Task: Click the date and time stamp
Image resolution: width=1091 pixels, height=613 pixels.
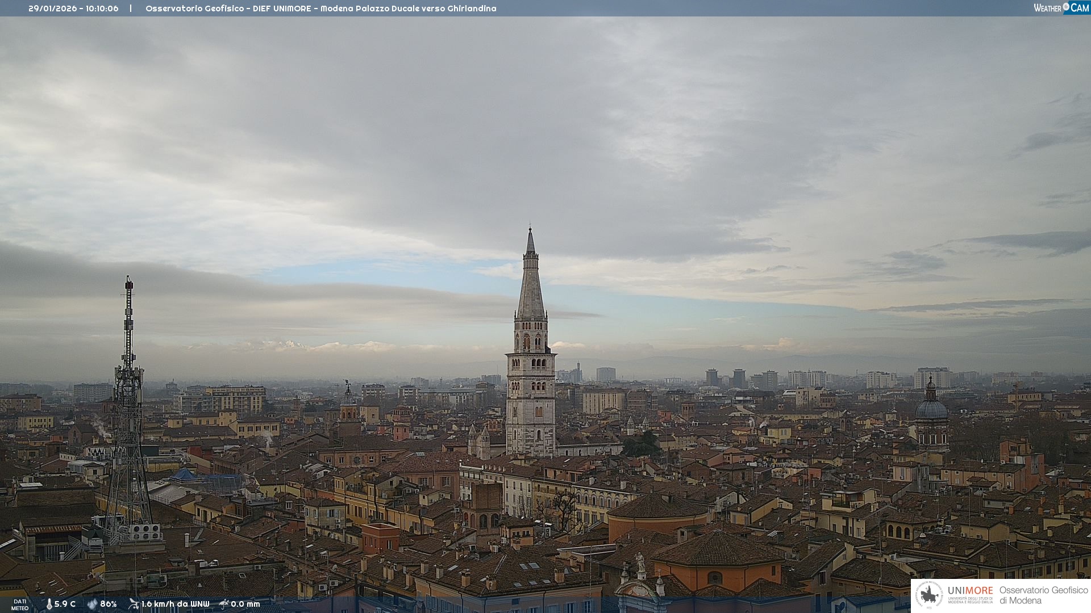Action: [x=73, y=9]
